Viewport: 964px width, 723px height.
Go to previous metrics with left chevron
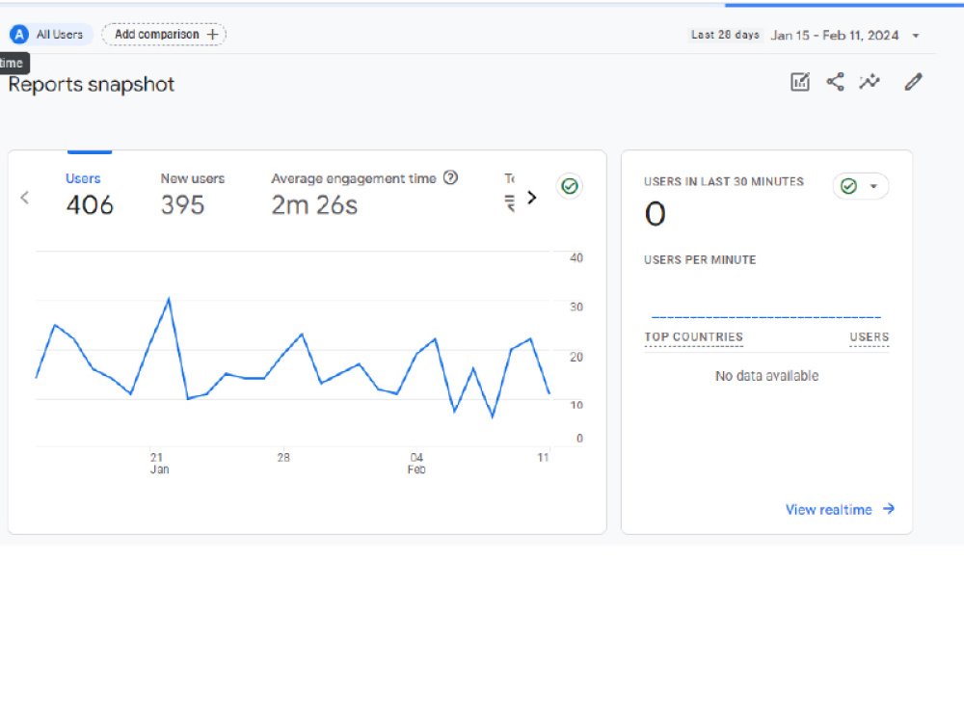[x=25, y=198]
